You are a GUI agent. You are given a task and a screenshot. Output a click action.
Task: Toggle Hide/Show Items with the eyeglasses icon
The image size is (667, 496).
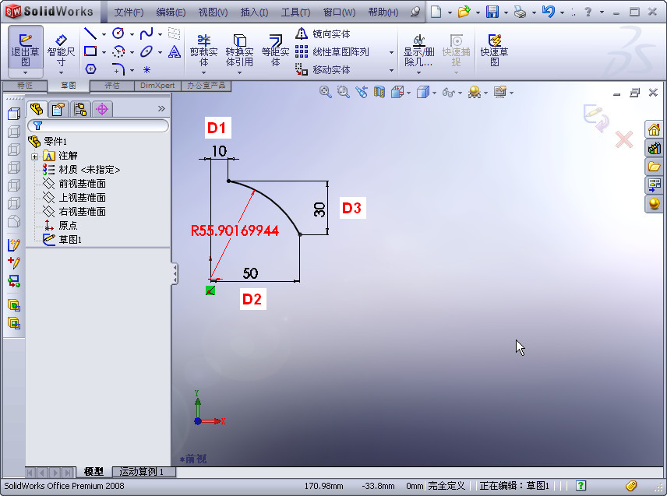coord(449,92)
